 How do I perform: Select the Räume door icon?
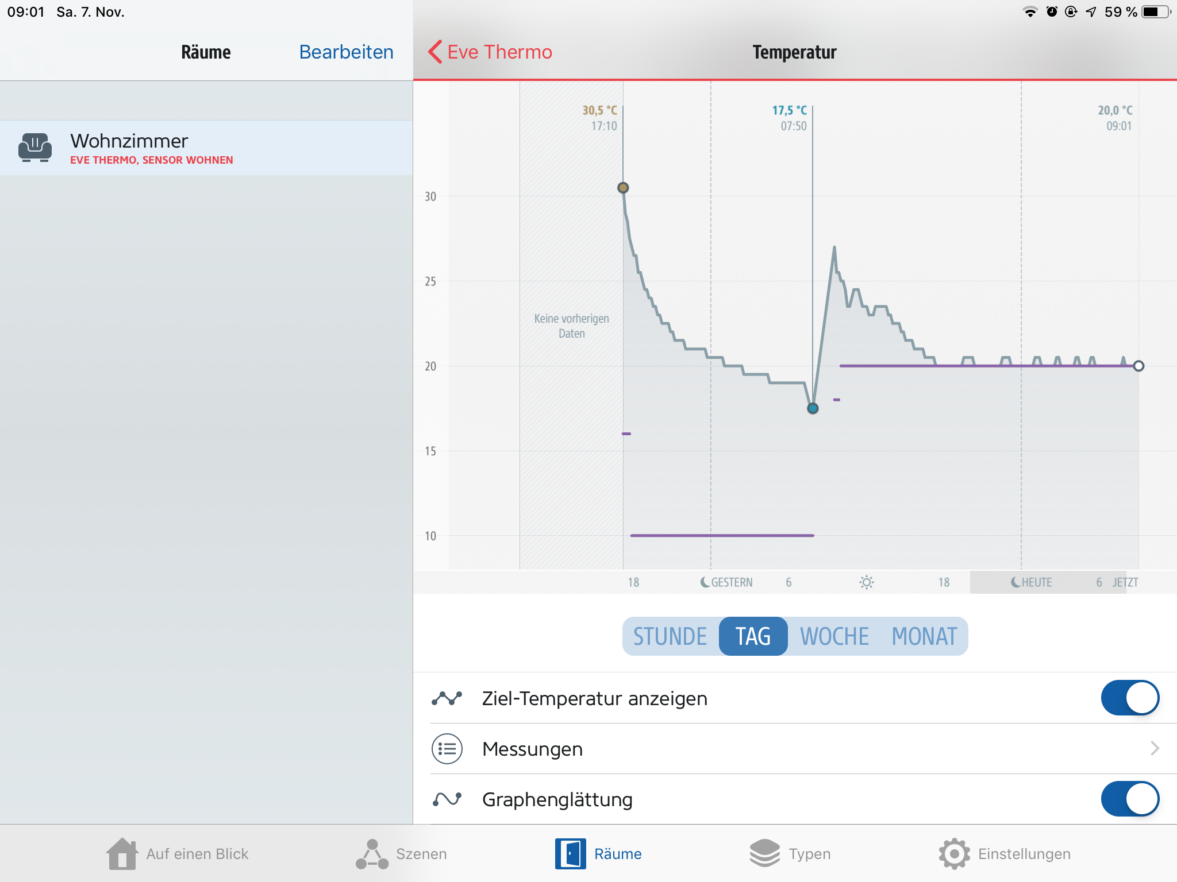pos(570,854)
